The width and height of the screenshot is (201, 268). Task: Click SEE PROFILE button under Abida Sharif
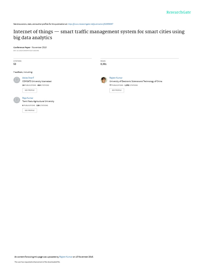pos(30,90)
